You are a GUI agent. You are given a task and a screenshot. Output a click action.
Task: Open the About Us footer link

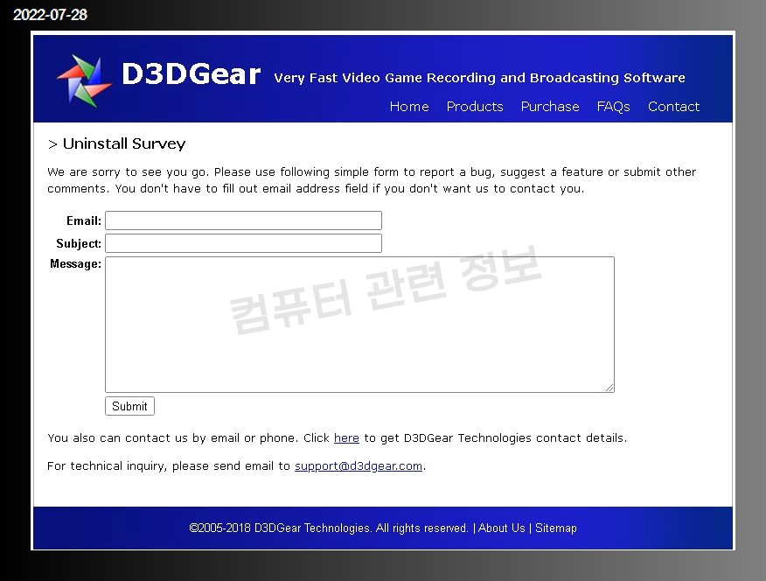click(501, 528)
